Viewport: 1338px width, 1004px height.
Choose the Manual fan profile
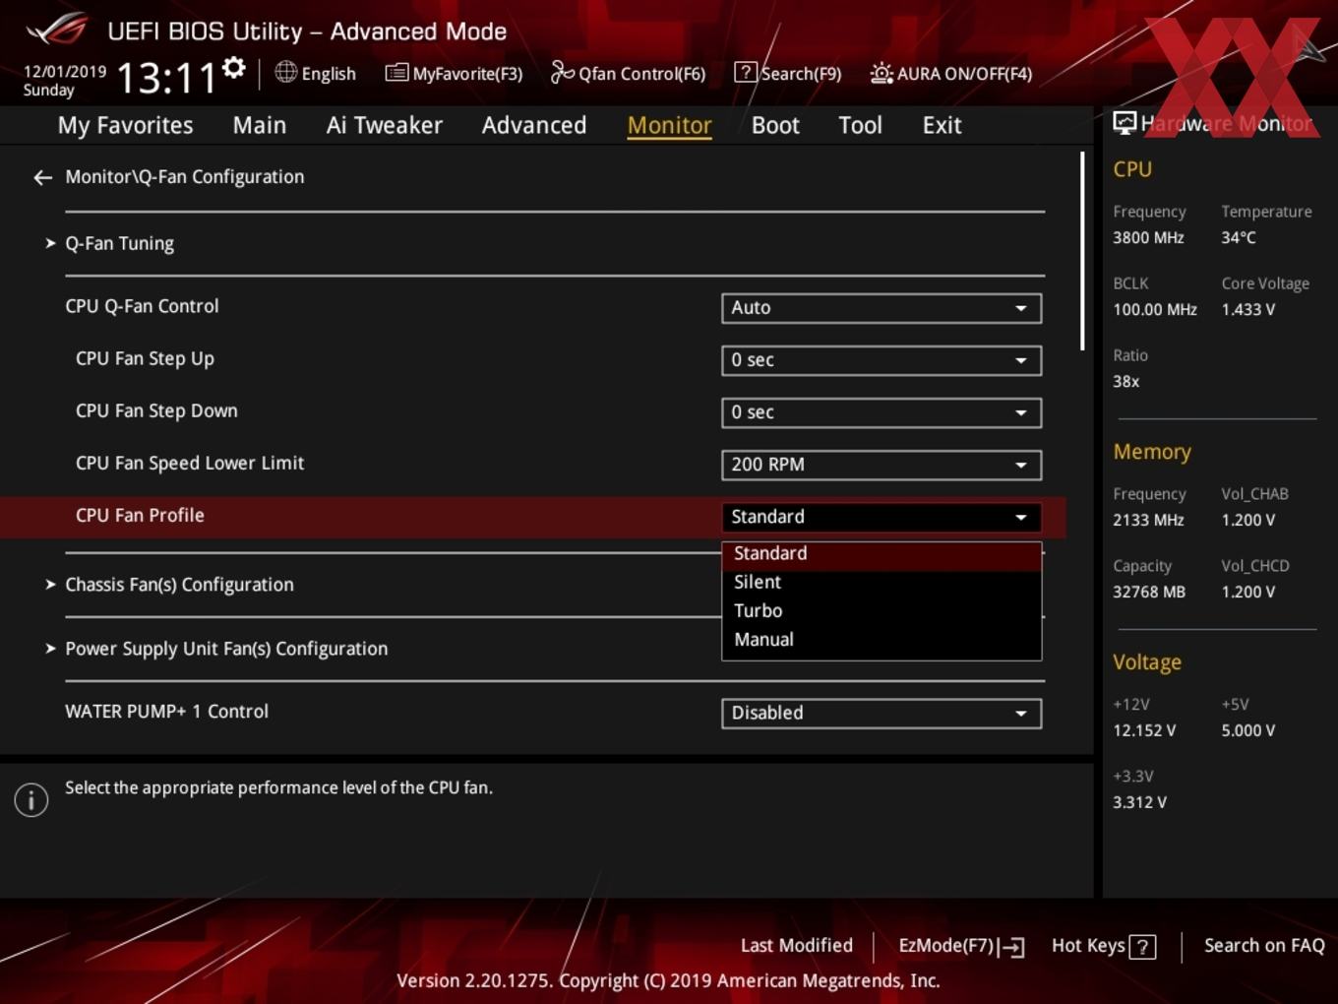click(882, 640)
